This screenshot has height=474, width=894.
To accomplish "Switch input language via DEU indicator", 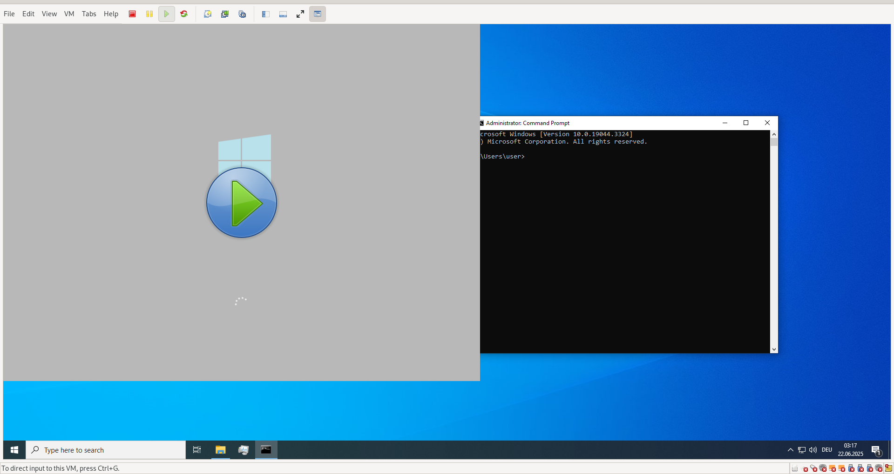I will point(827,450).
